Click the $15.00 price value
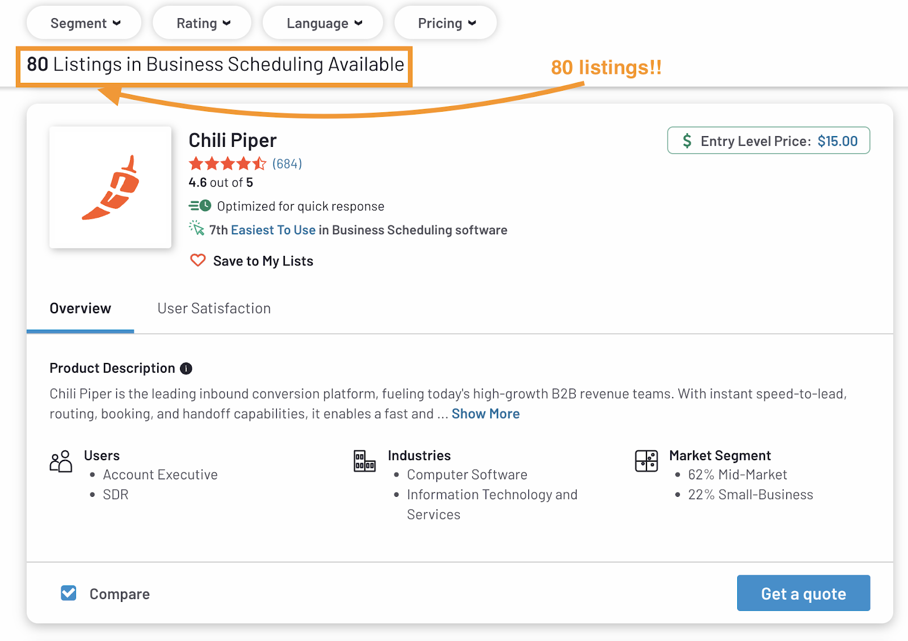The height and width of the screenshot is (641, 908). click(838, 141)
